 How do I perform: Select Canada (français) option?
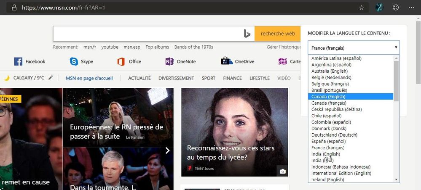(351, 103)
